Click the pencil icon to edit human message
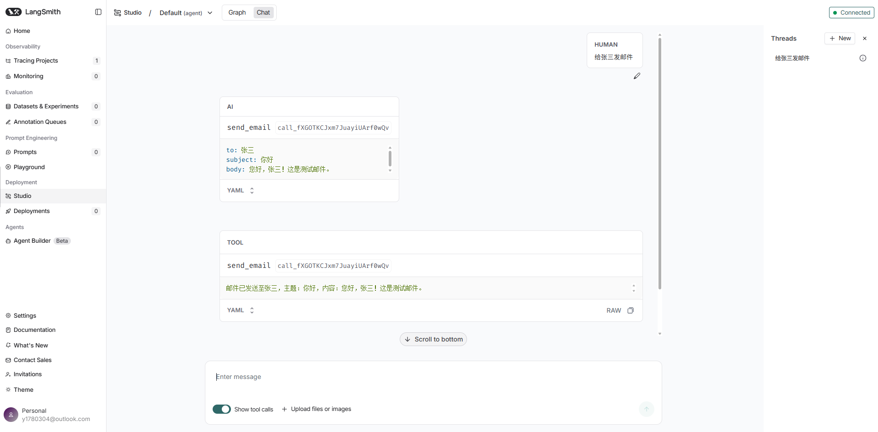 point(637,76)
